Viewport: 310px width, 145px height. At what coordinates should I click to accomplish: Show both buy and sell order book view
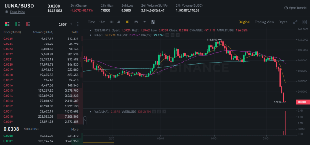click(7, 24)
